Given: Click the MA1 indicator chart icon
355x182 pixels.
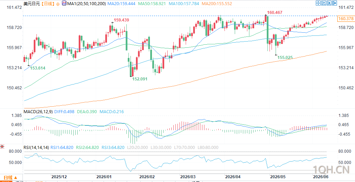Looking at the screenshot, I should (x=64, y=3).
